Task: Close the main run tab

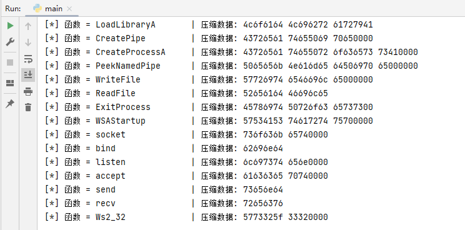Action: pos(69,9)
